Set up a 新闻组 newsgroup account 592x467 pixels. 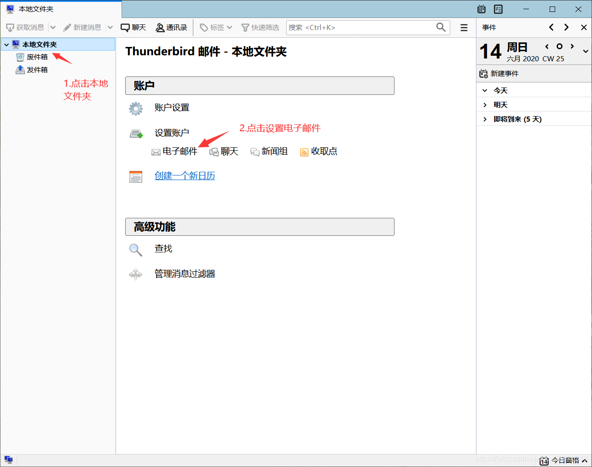pyautogui.click(x=269, y=152)
